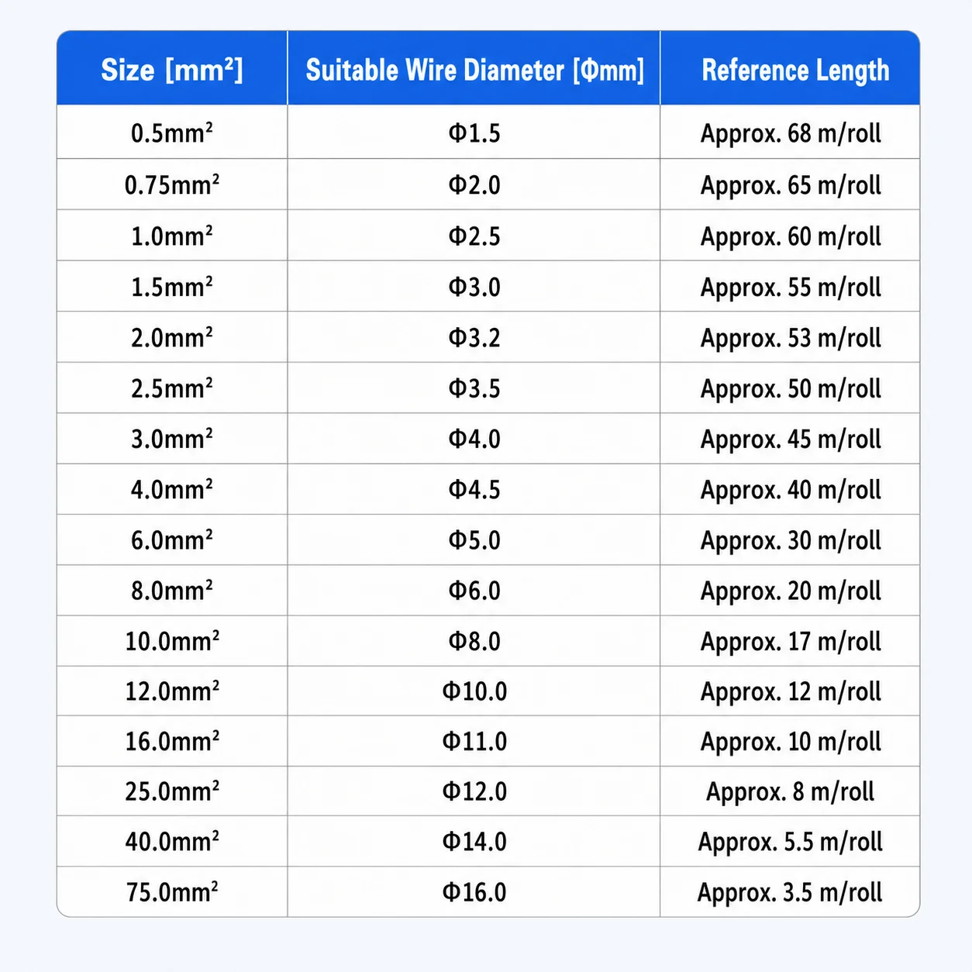Click the Size [mm²] column header
Viewport: 972px width, 972px height.
pyautogui.click(x=172, y=68)
